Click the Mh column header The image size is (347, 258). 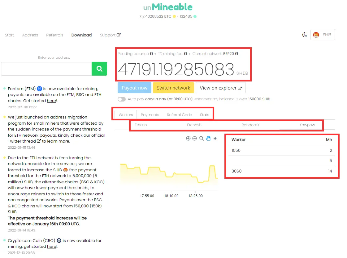point(329,140)
